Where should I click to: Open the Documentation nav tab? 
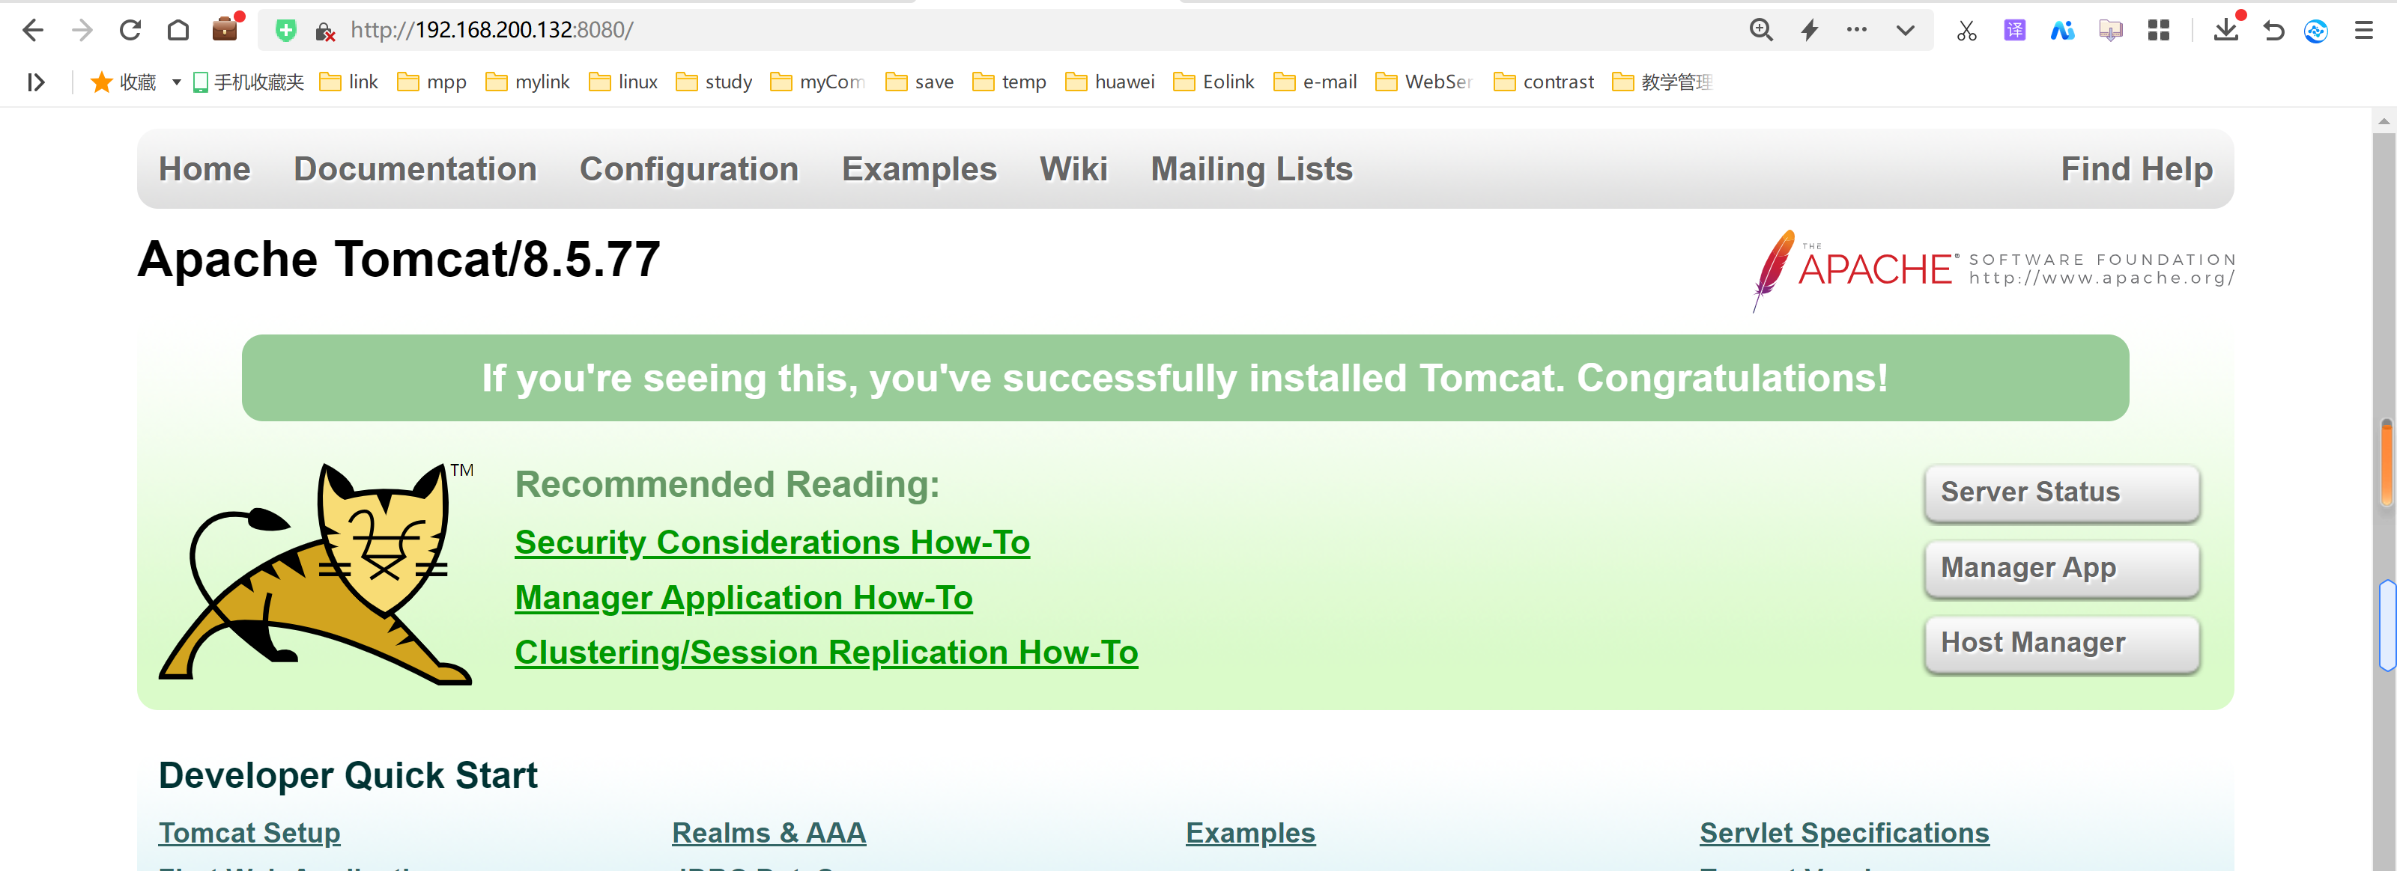[415, 169]
